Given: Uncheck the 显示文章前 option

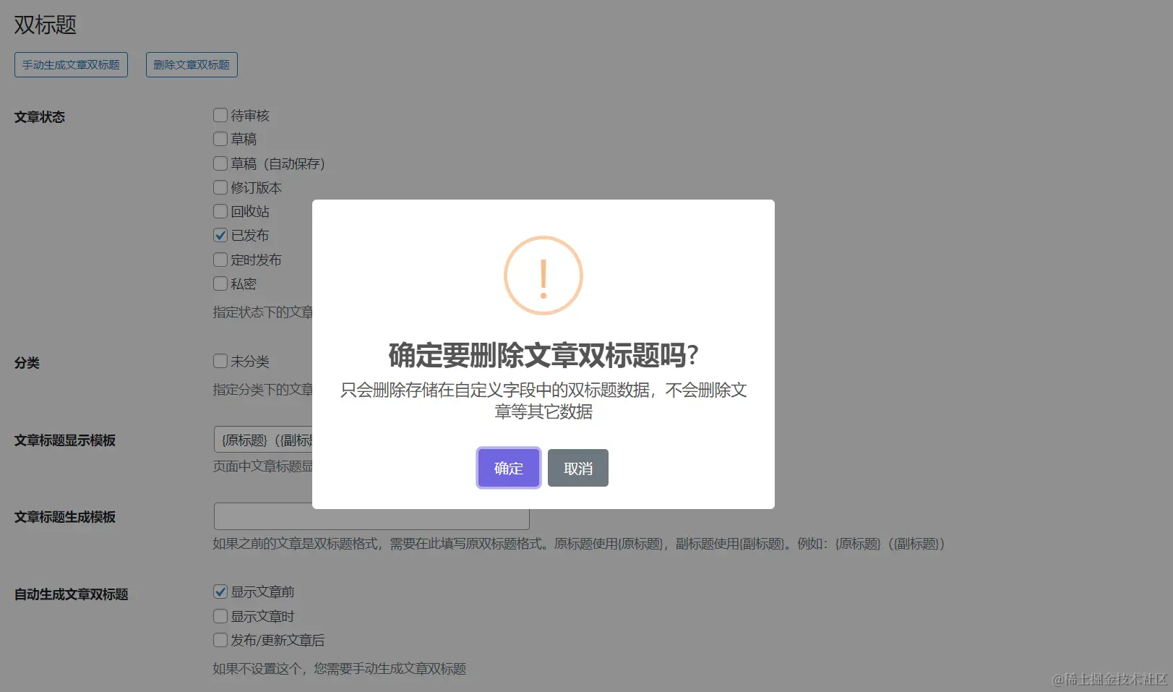Looking at the screenshot, I should click(x=220, y=591).
